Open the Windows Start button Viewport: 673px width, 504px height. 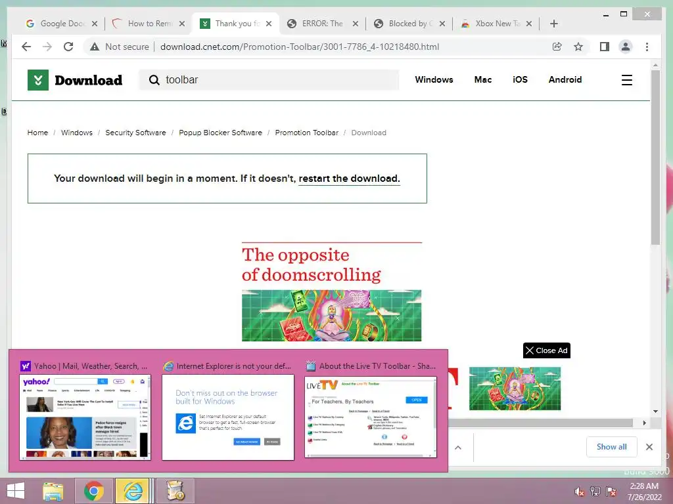[16, 491]
